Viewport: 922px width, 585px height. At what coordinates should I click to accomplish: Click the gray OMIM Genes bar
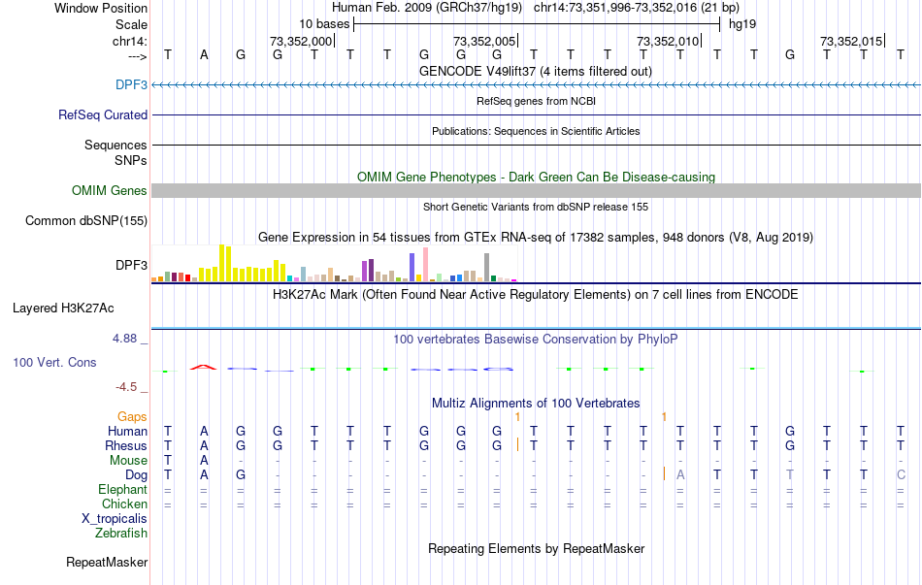pos(536,190)
